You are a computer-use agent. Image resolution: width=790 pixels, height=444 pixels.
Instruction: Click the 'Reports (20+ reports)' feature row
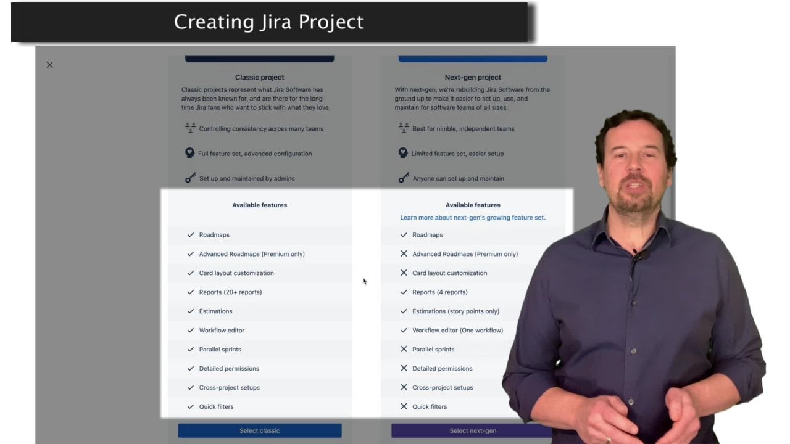(x=230, y=292)
